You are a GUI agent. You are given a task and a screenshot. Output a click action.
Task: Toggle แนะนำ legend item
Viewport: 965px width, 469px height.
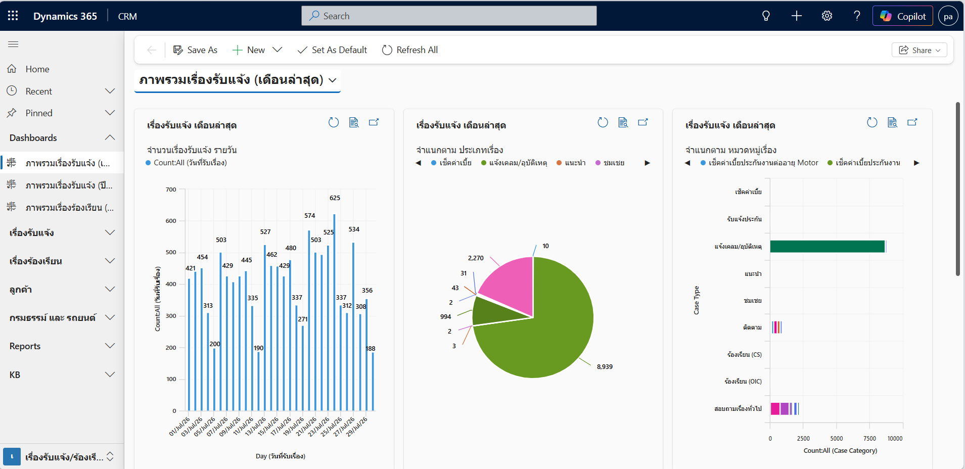[571, 163]
